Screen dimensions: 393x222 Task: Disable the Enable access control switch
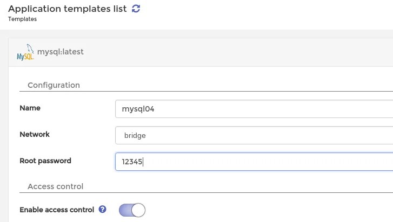coord(132,210)
